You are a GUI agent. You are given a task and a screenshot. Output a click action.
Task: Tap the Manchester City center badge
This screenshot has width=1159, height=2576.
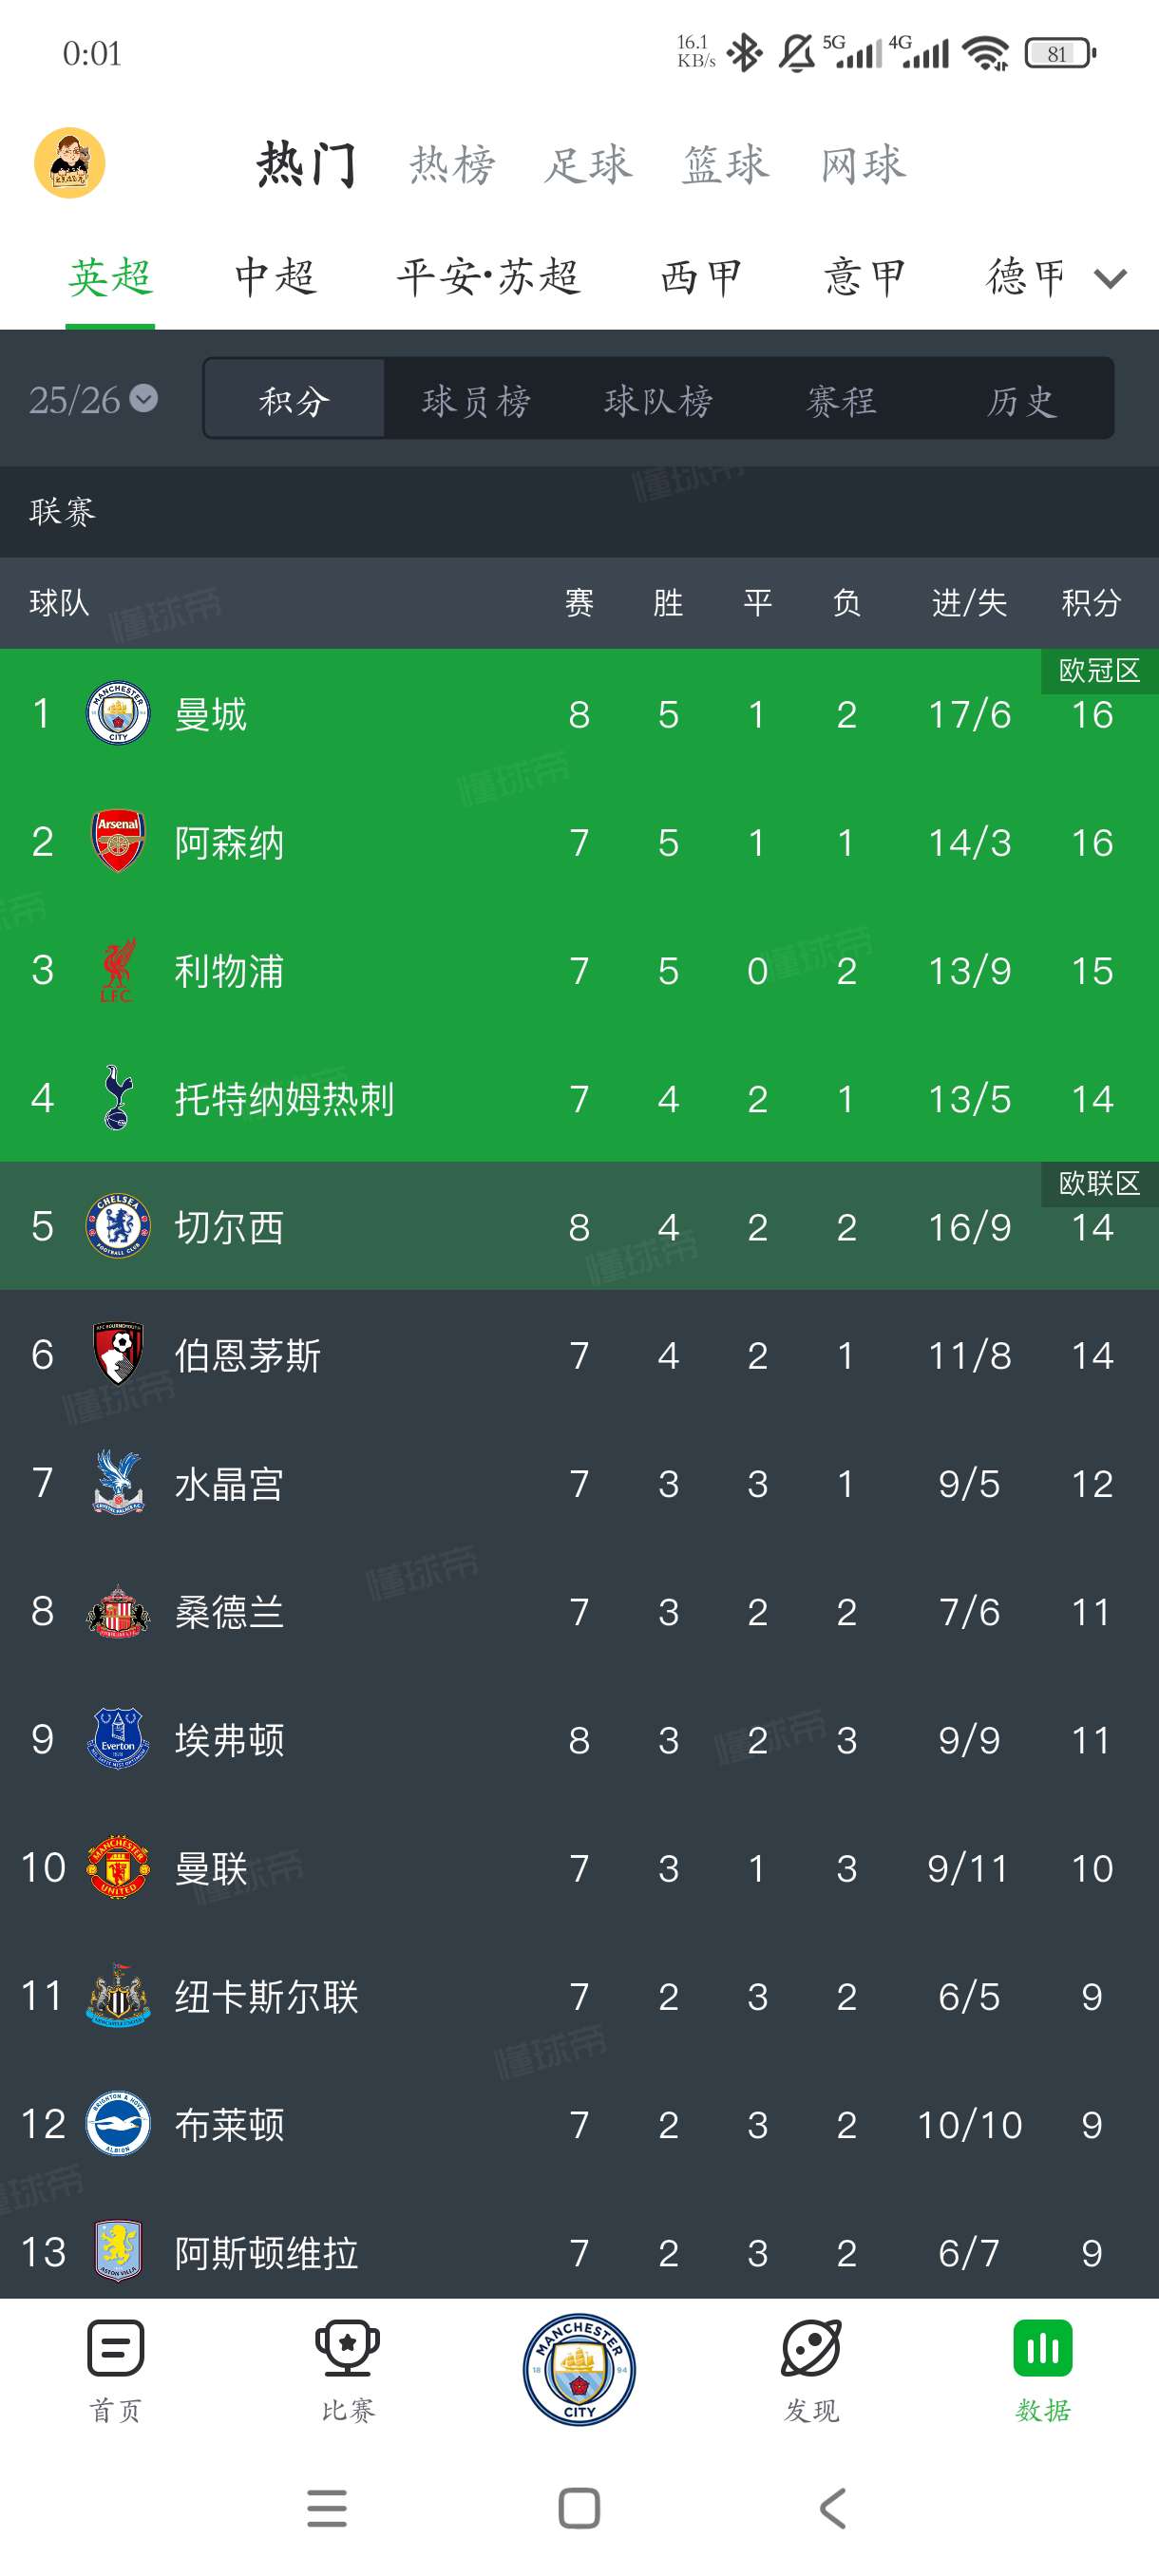pyautogui.click(x=579, y=2369)
